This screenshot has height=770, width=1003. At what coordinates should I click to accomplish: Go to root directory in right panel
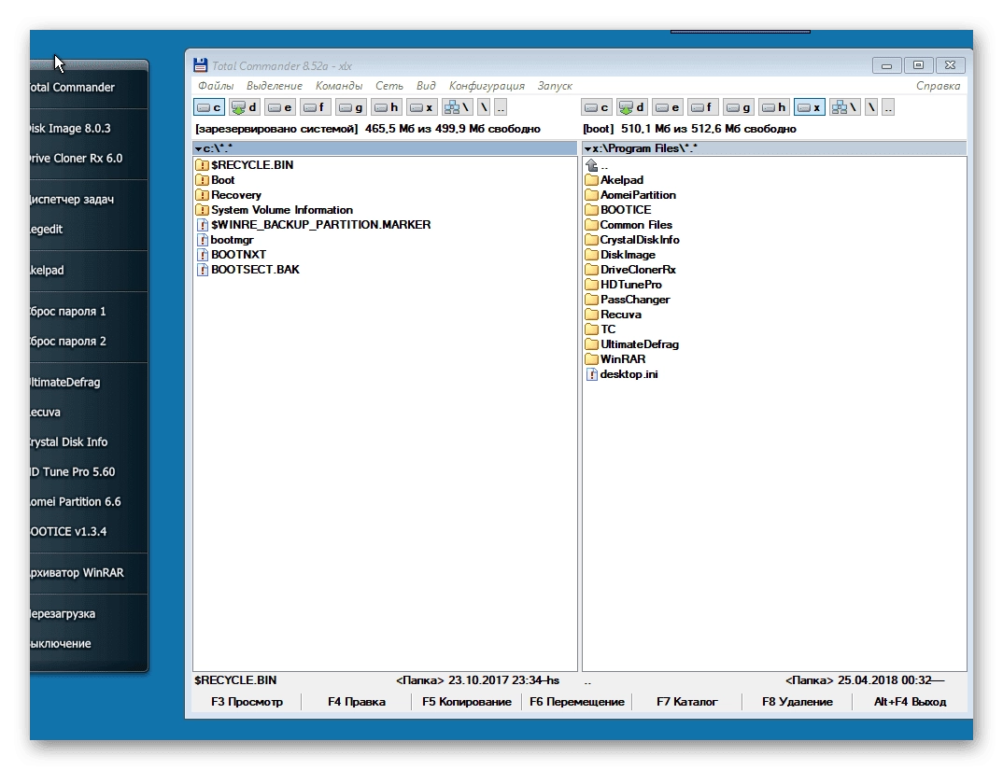(872, 107)
